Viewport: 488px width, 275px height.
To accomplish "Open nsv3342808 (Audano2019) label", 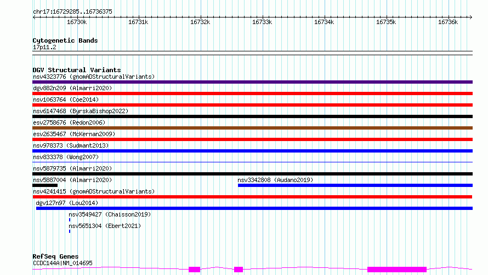I will coord(275,180).
